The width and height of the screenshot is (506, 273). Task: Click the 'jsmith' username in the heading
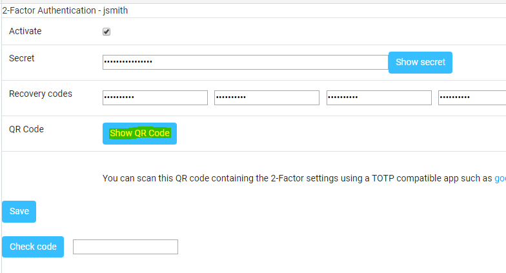coord(123,11)
